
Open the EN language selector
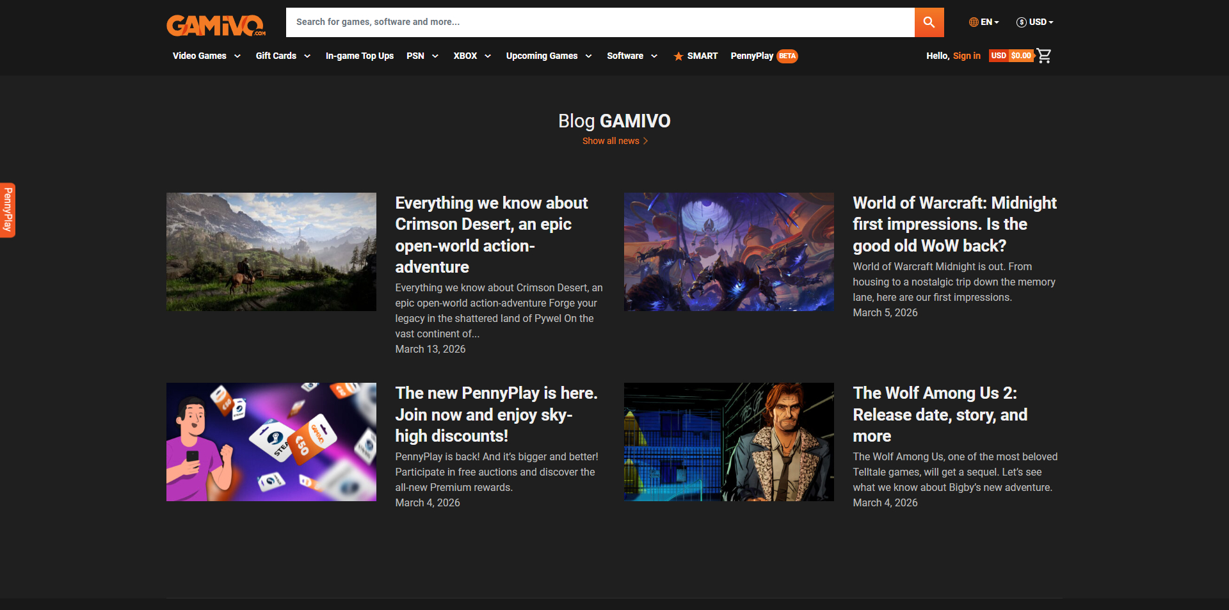[984, 22]
